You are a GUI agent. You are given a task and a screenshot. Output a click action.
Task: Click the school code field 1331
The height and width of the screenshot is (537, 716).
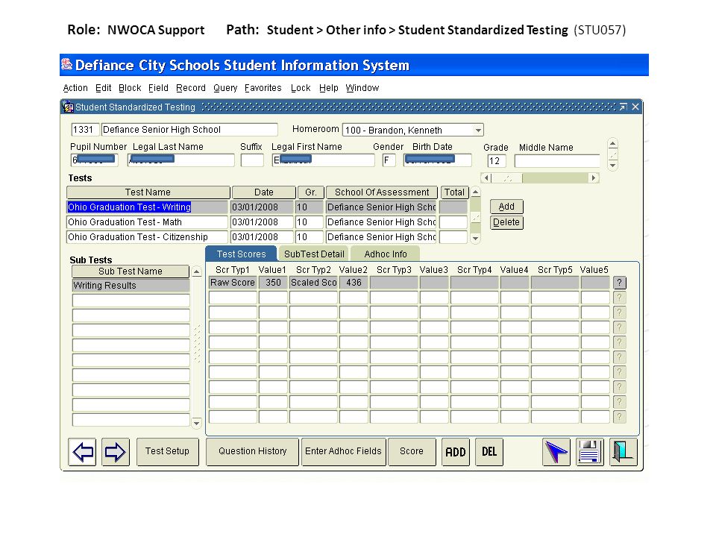(85, 130)
